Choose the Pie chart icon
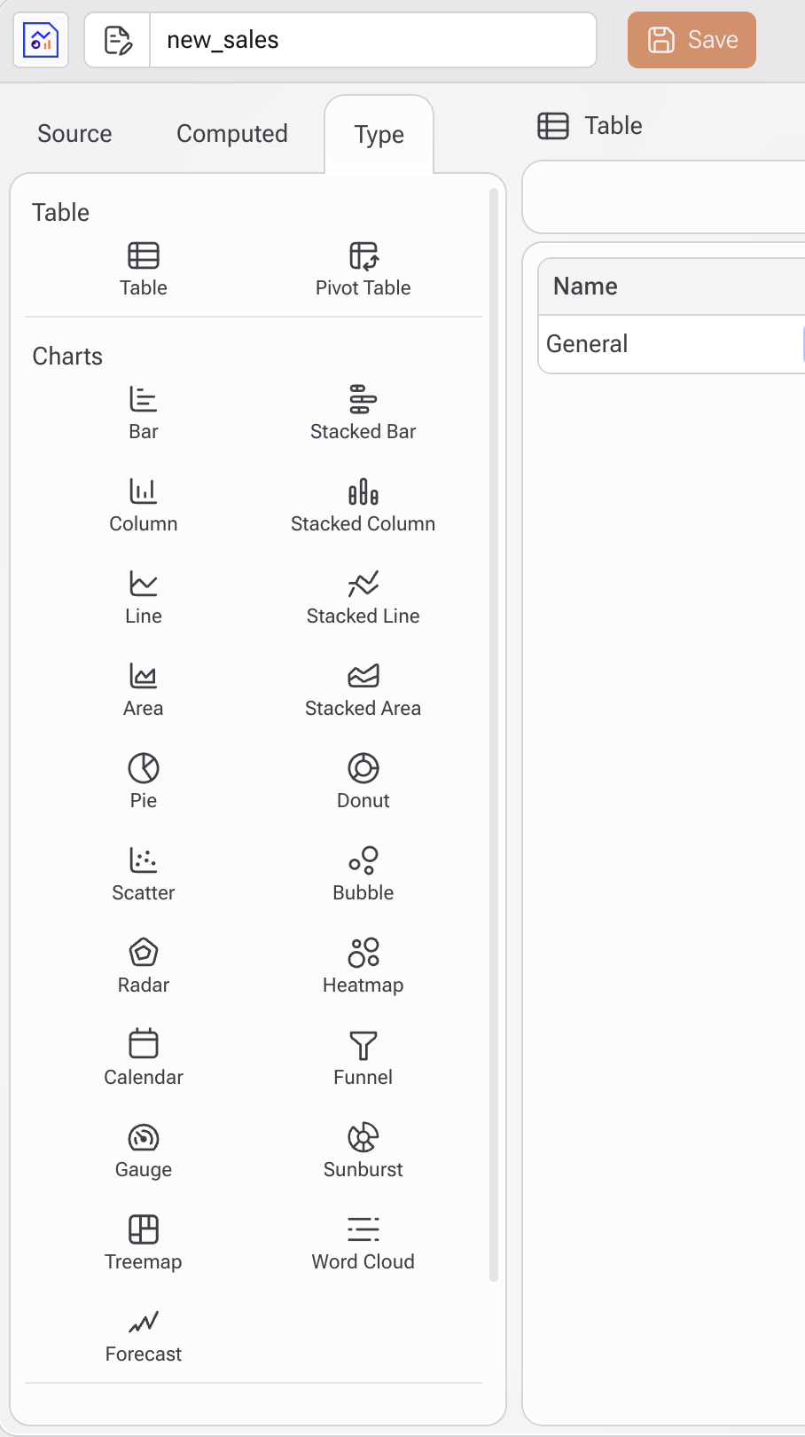This screenshot has width=805, height=1437. pyautogui.click(x=144, y=769)
